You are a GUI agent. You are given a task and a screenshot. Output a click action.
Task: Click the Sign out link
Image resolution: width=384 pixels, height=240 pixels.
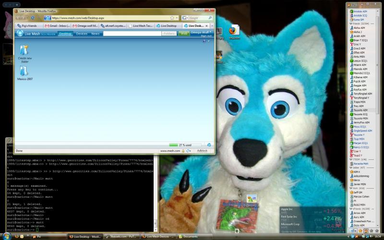206,36
